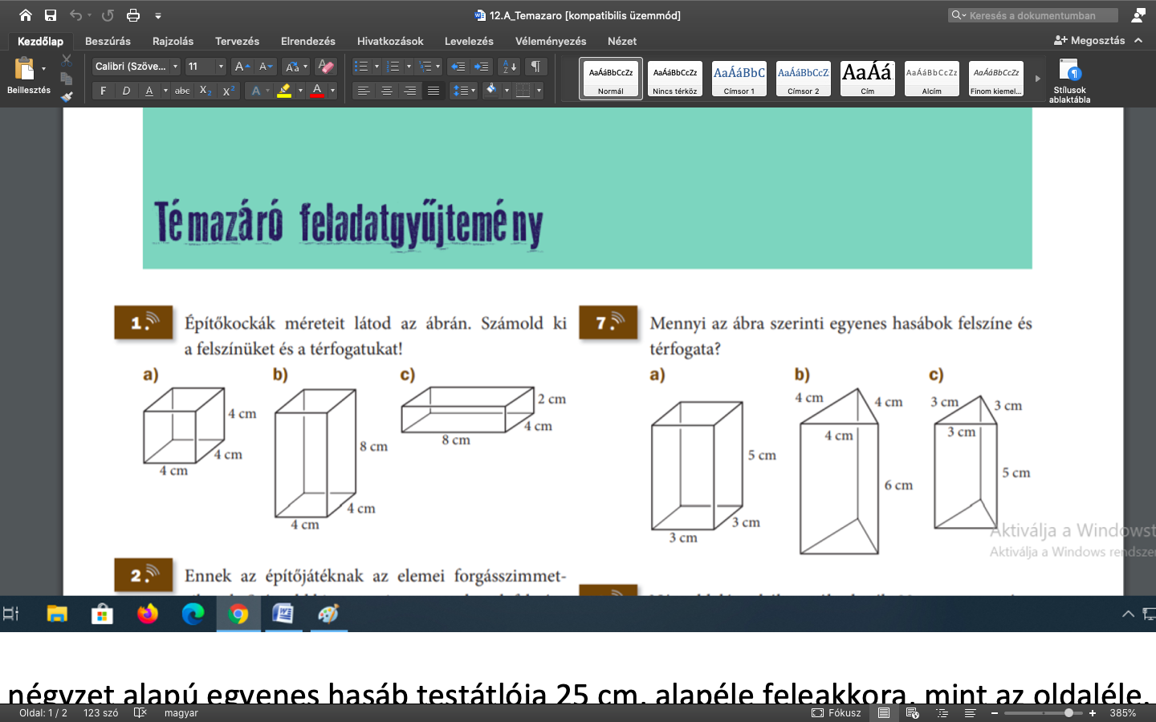Image resolution: width=1156 pixels, height=722 pixels.
Task: Switch to the Beszúrás tab
Action: 108,41
